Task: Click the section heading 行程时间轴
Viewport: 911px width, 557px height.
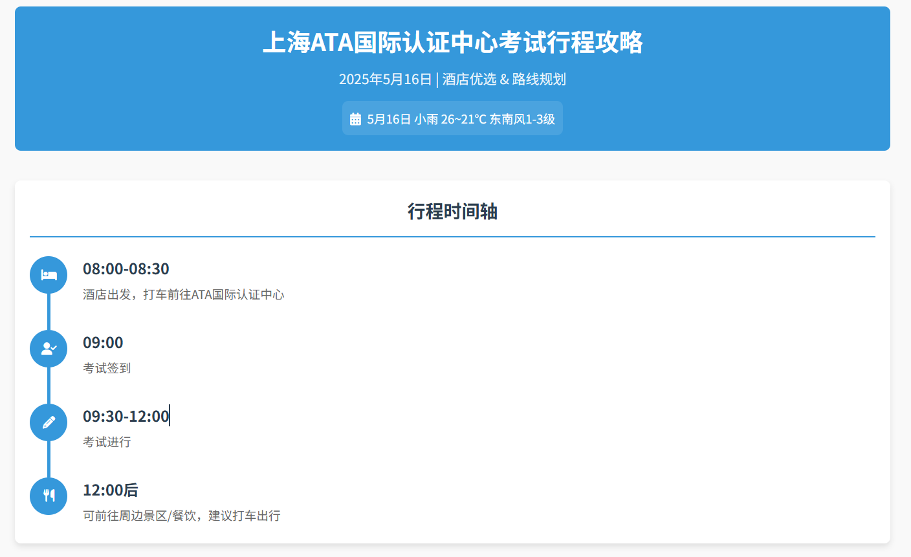Action: pos(452,212)
